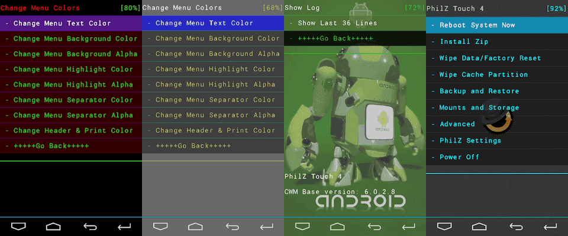Tap the up-arrow nav icon in the gray-themed screen
The width and height of the screenshot is (568, 236).
point(195,227)
